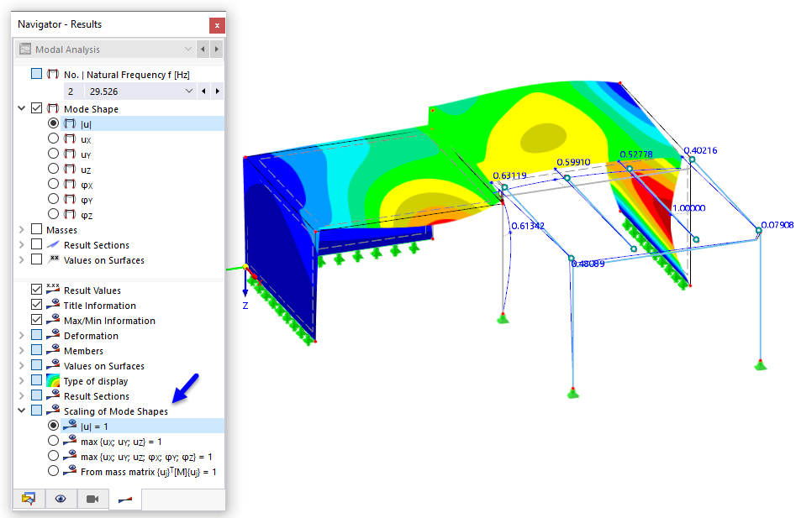Collapse the Mode Shape tree node
The height and width of the screenshot is (518, 796).
[x=21, y=108]
